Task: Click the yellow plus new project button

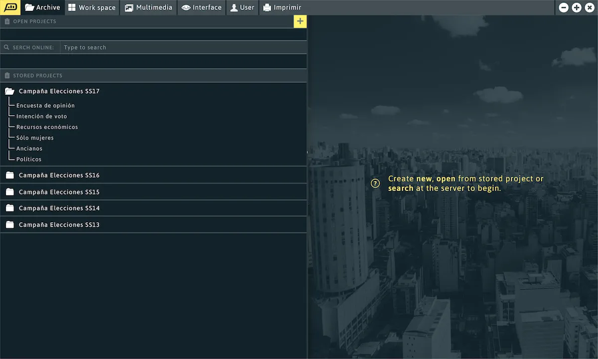Action: point(300,21)
